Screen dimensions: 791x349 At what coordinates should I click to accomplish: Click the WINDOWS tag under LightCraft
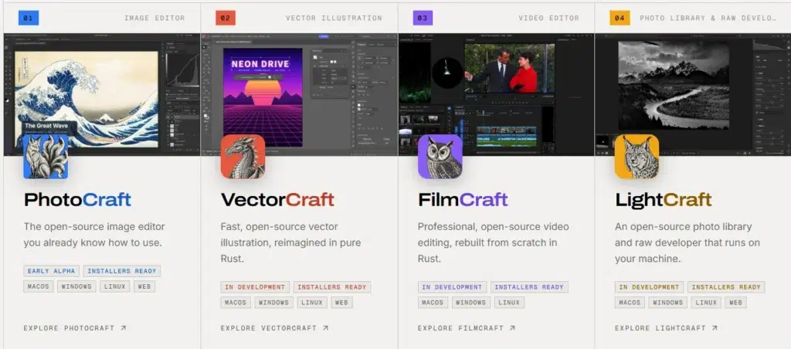668,303
